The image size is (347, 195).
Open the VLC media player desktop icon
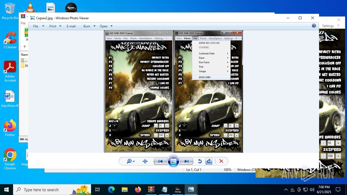point(30,8)
